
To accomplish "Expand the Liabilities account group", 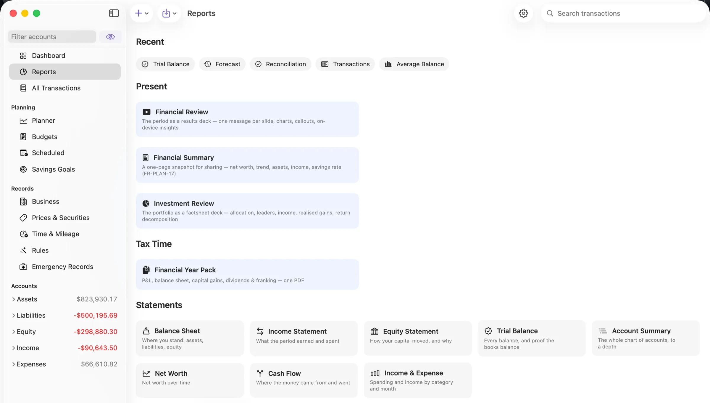I will tap(13, 315).
